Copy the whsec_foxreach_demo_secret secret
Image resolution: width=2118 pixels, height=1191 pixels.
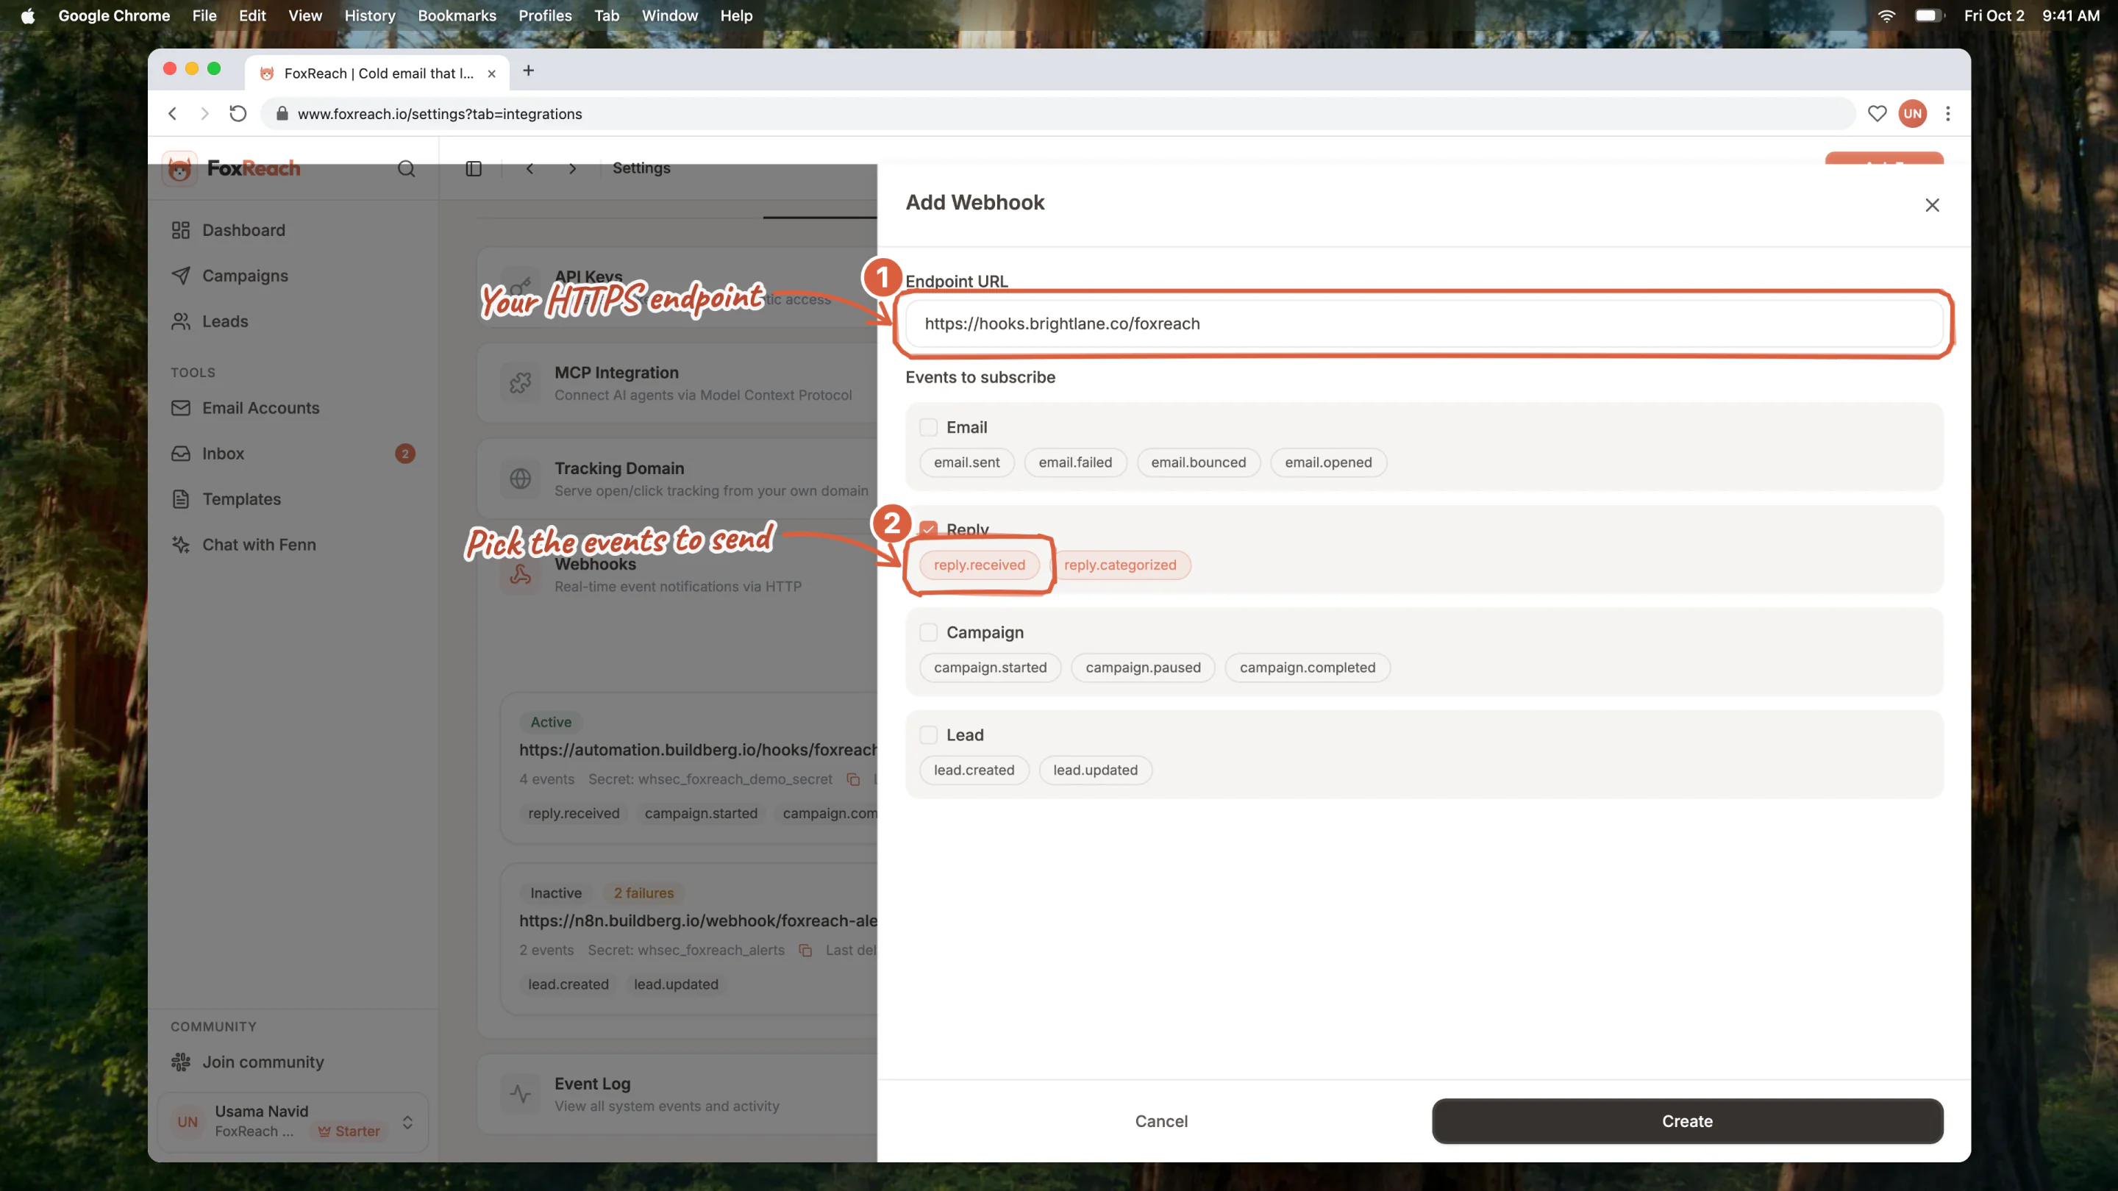click(853, 779)
